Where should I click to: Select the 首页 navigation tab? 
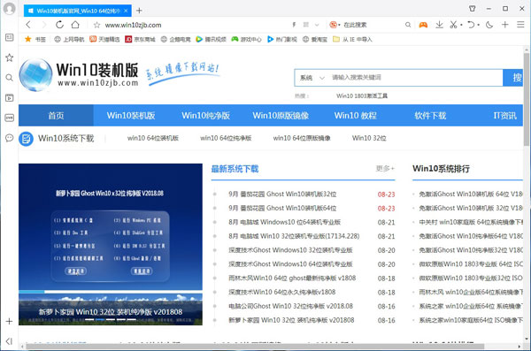56,116
